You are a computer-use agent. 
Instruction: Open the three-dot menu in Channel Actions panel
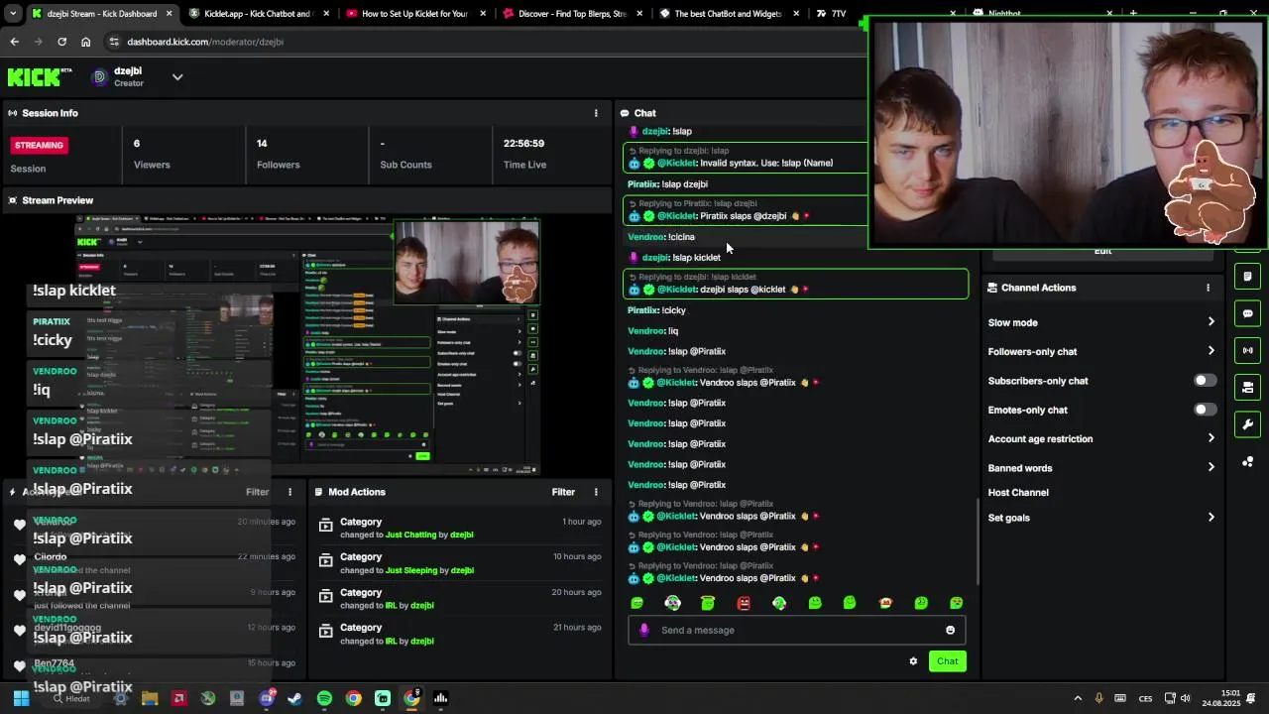[1208, 288]
